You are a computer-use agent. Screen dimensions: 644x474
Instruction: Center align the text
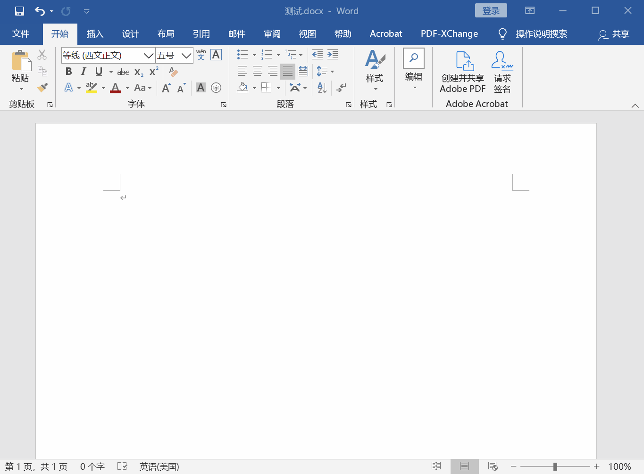[x=258, y=72]
